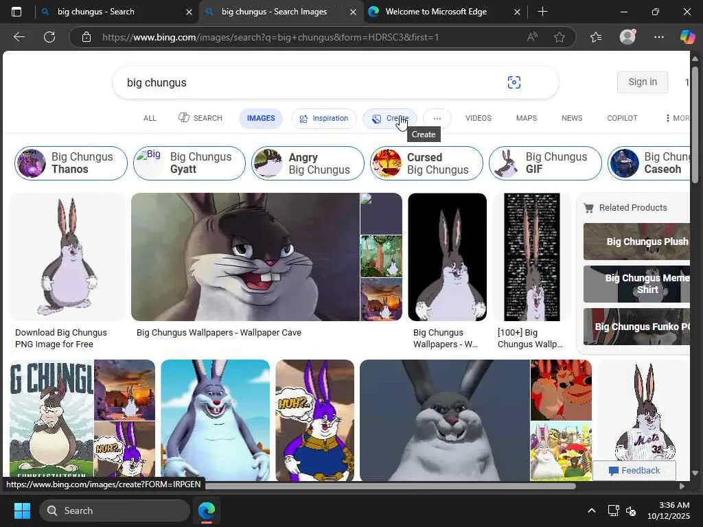Click the Feedback button
This screenshot has height=527, width=703.
pos(634,471)
